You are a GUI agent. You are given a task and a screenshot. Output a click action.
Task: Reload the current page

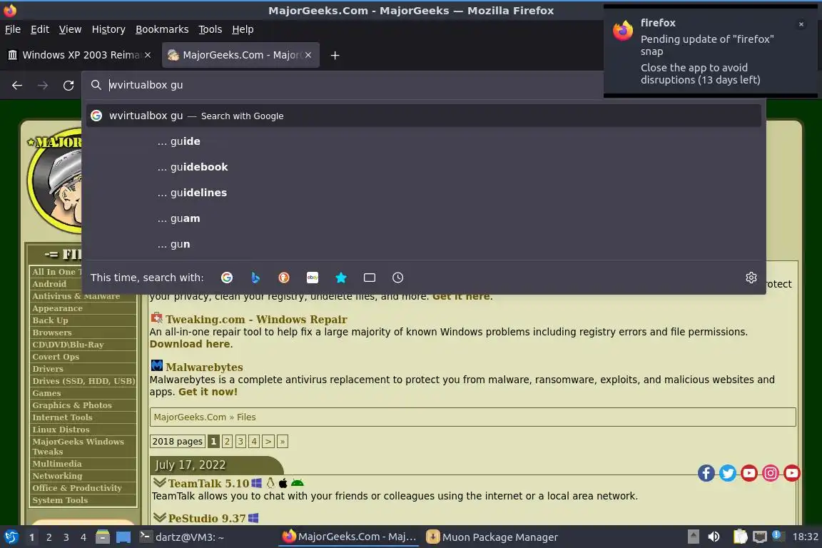click(x=68, y=85)
